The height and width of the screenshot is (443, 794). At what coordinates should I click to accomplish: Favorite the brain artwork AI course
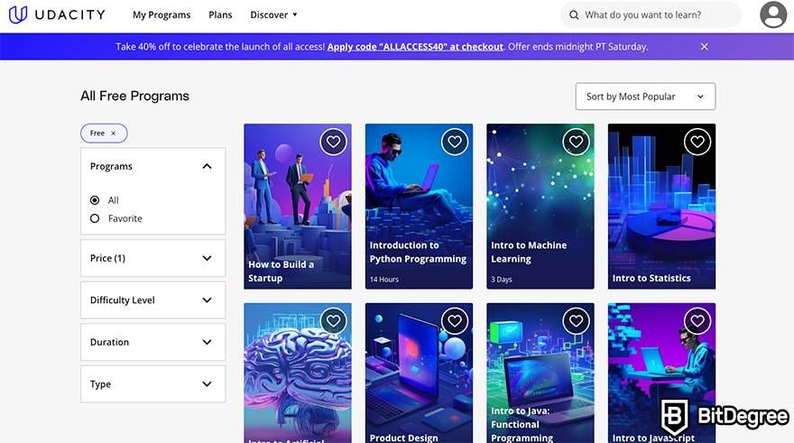[333, 320]
